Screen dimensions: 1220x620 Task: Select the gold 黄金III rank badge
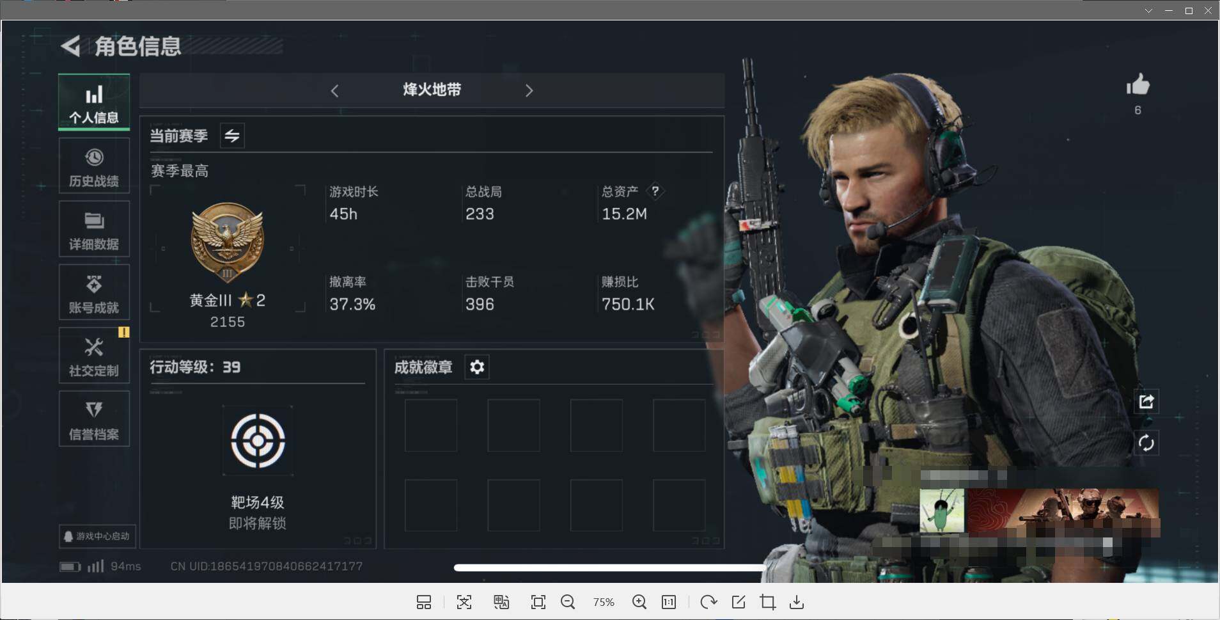pos(227,243)
